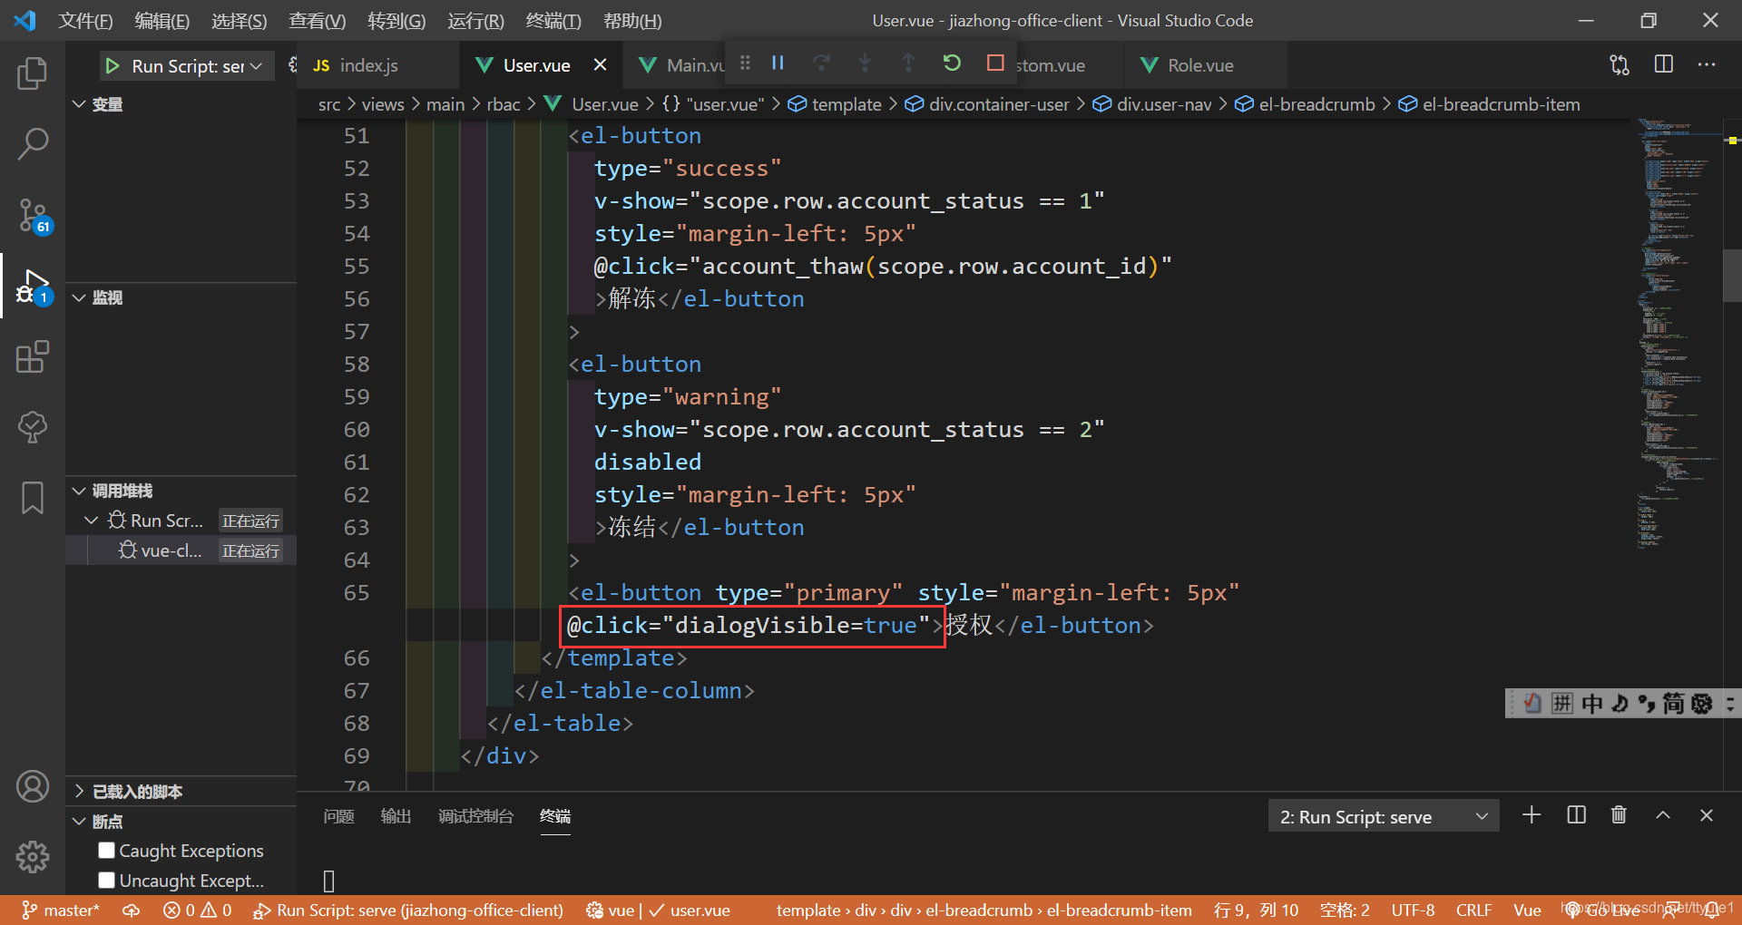Close the terminal panel

pyautogui.click(x=1707, y=815)
